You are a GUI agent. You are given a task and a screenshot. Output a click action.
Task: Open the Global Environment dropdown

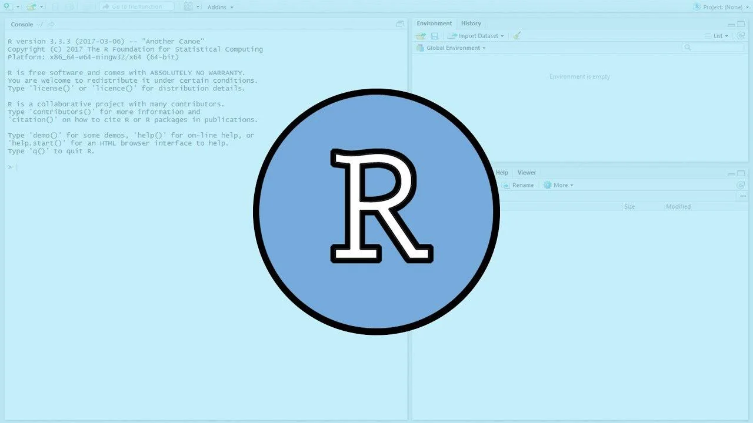[451, 48]
